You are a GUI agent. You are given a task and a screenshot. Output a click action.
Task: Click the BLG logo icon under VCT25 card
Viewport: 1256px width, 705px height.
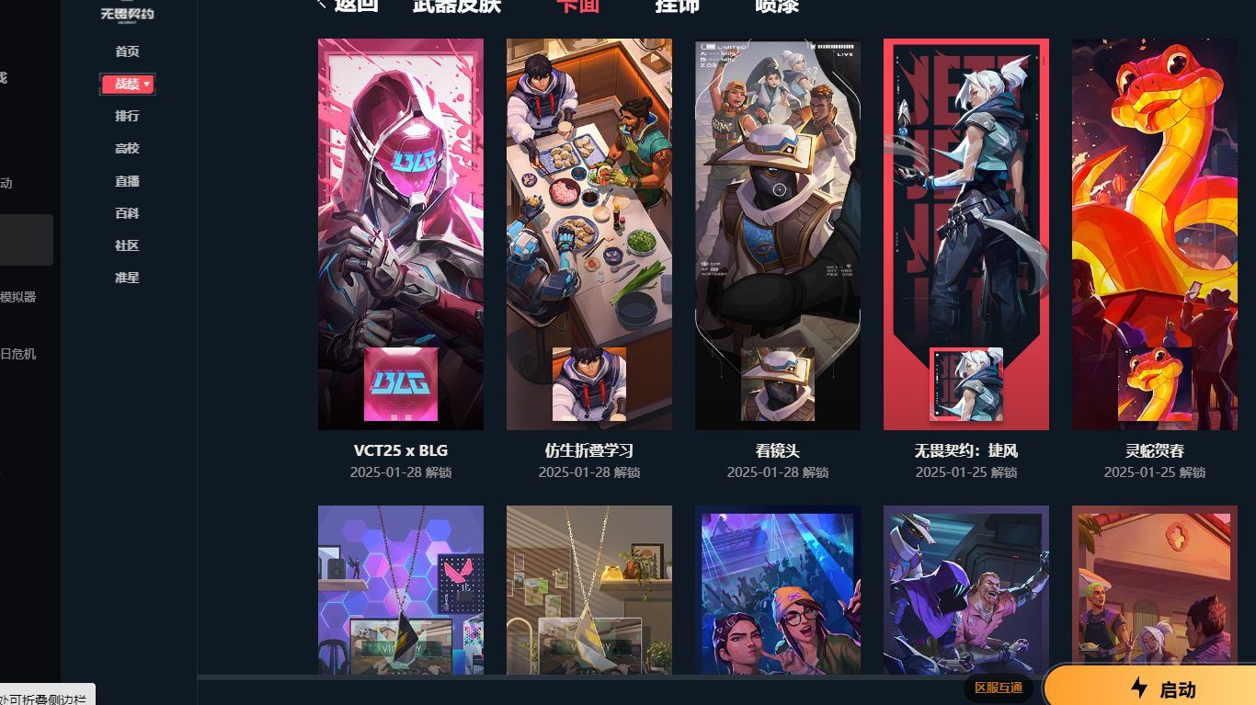tap(401, 384)
